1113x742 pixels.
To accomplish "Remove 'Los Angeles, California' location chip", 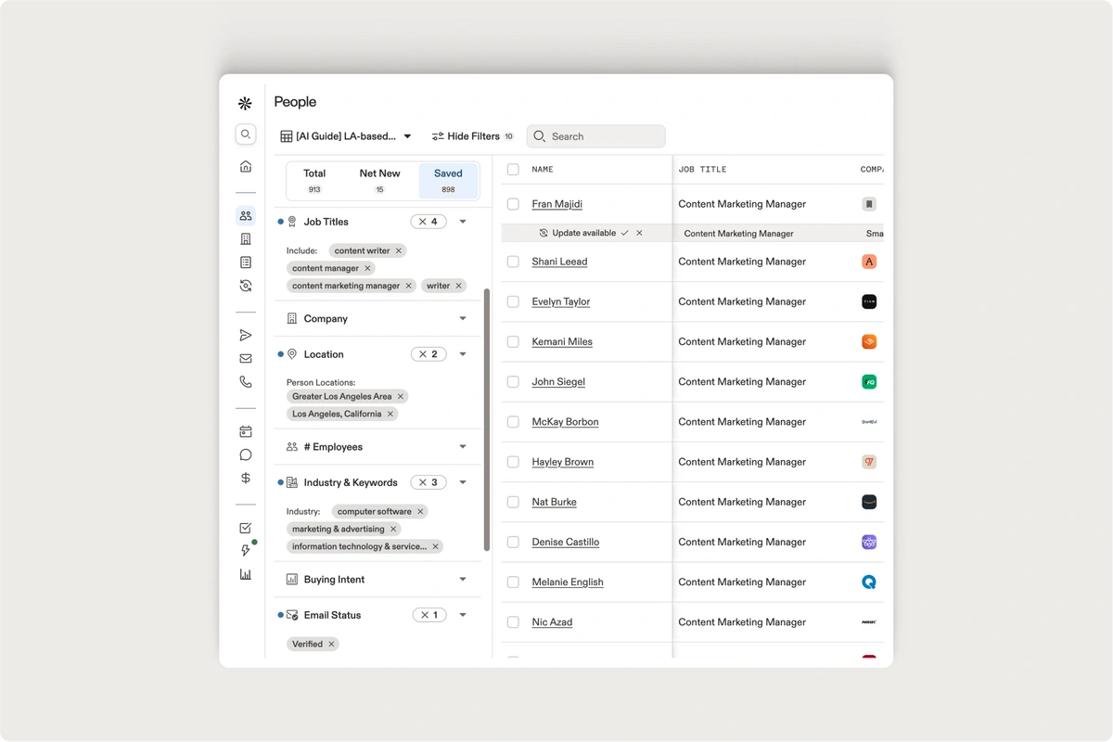I will tap(390, 414).
